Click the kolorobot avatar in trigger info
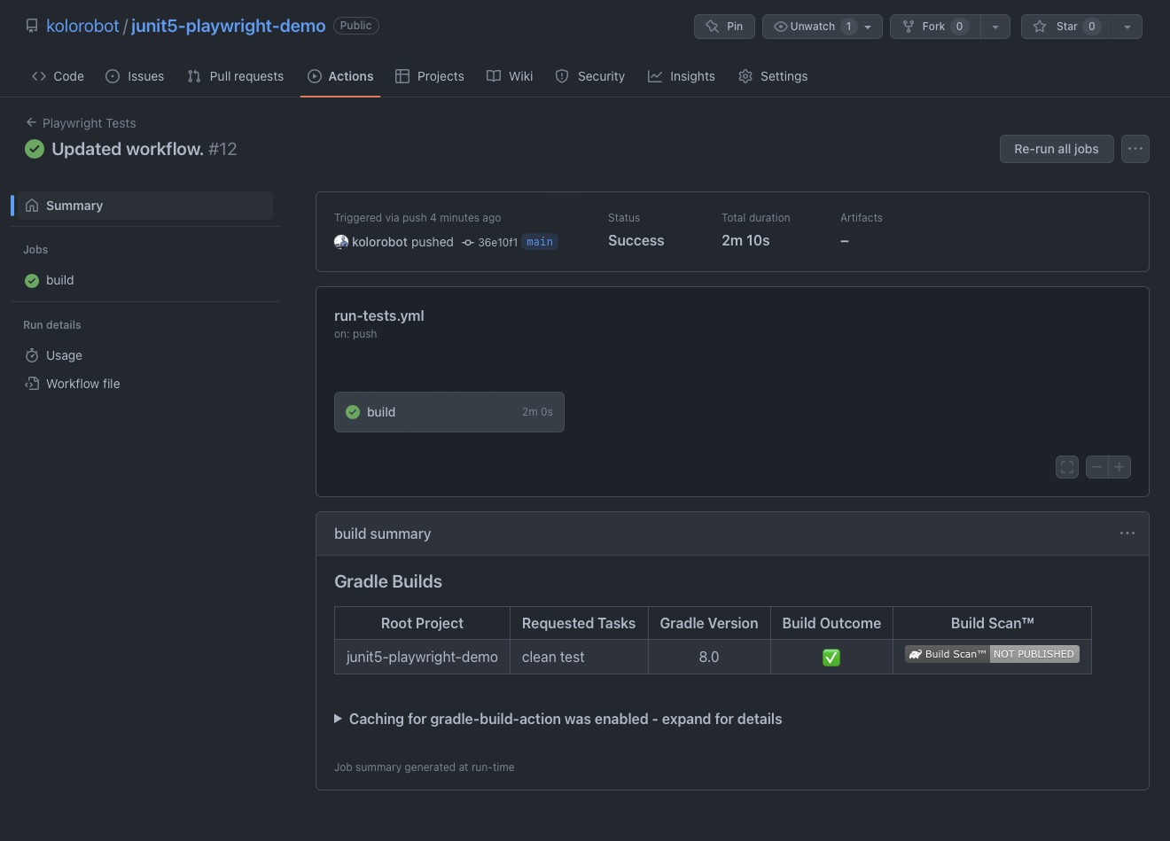 coord(341,242)
